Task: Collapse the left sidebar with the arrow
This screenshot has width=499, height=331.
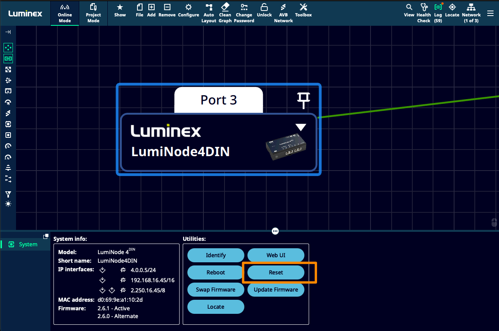Action: (x=8, y=32)
